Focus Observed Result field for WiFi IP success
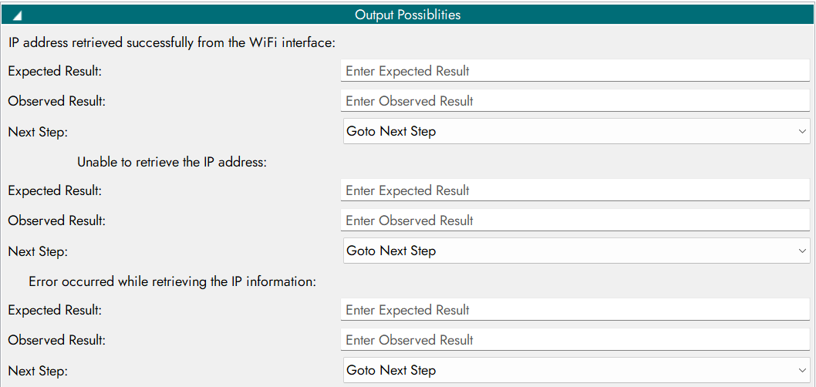816x387 pixels. coord(575,101)
